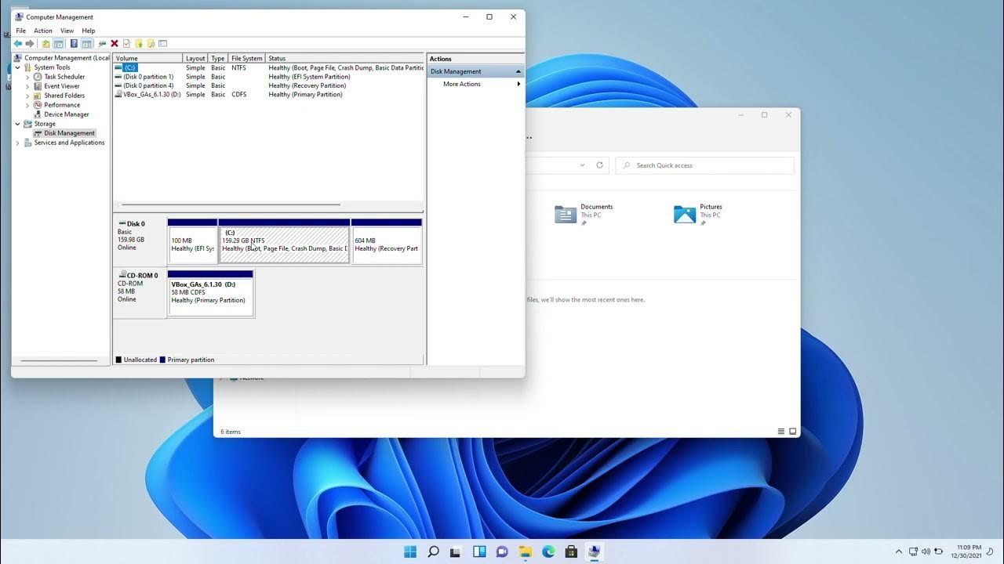The height and width of the screenshot is (564, 1004).
Task: Select the Disk 0 label box
Action: 140,241
